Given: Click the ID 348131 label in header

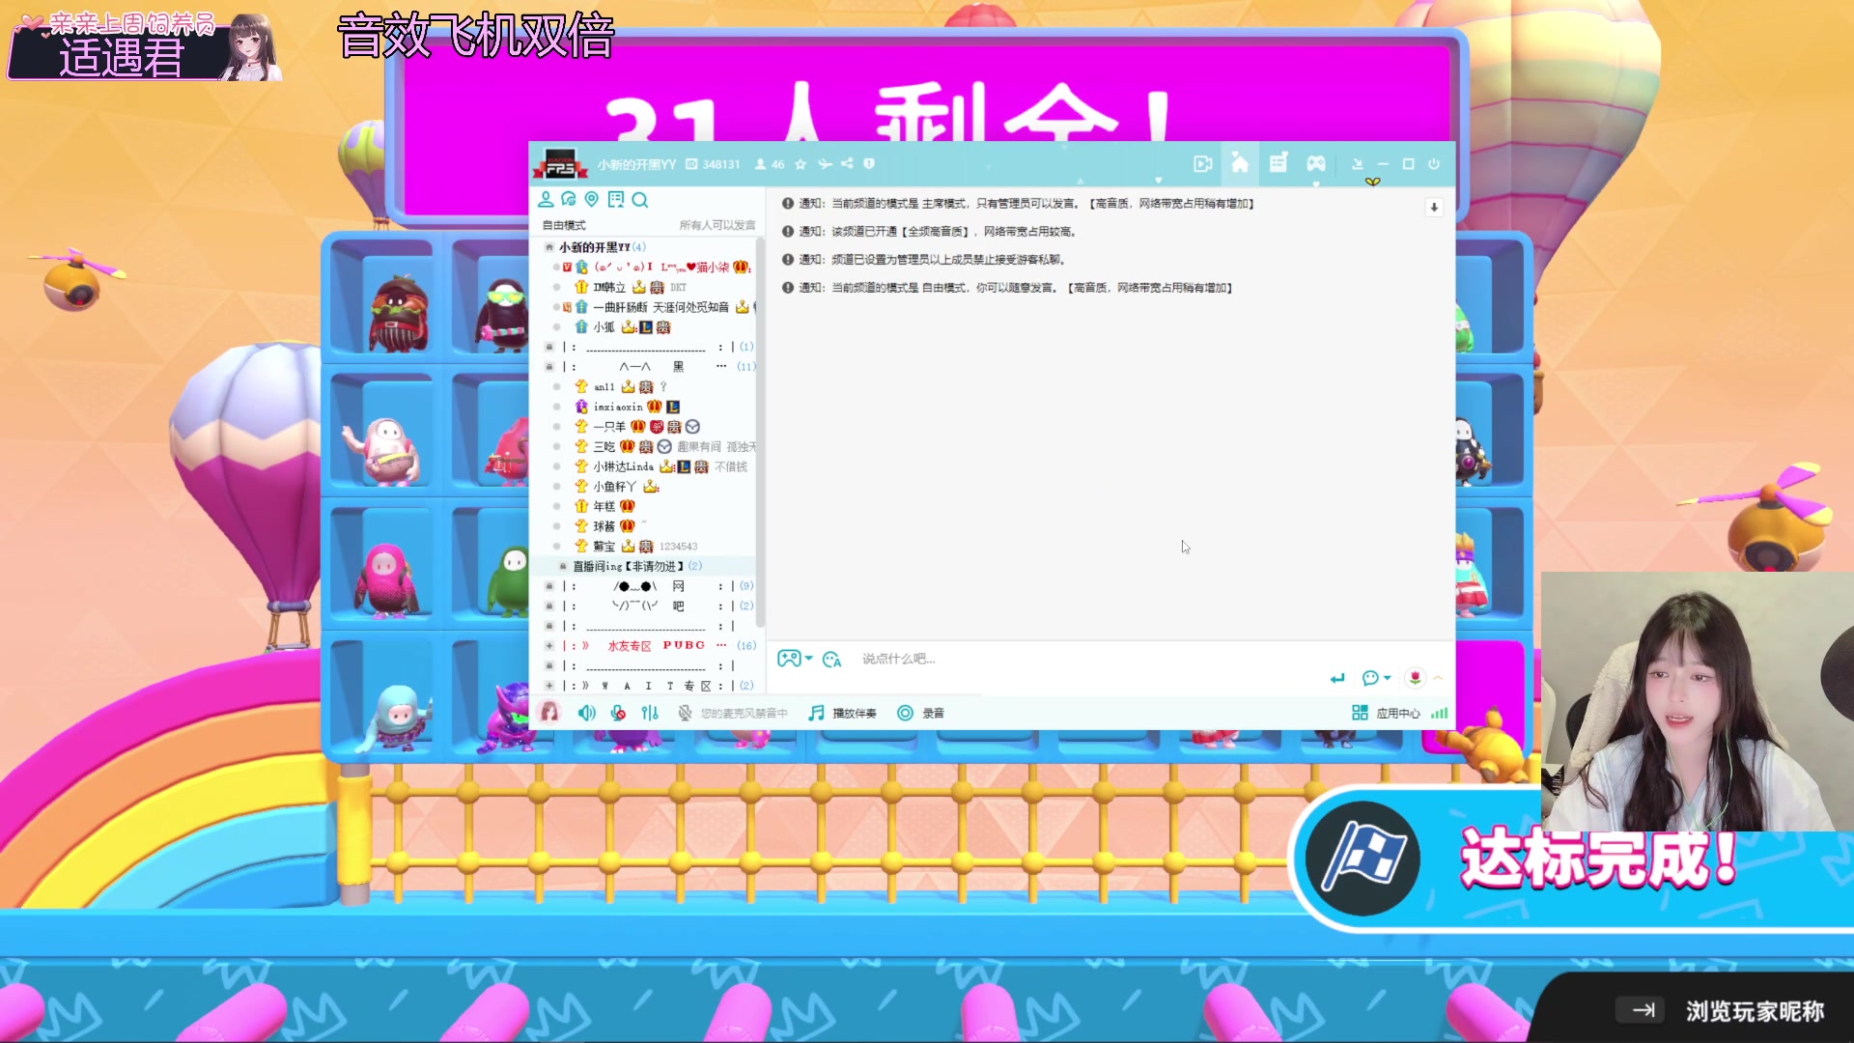Looking at the screenshot, I should coord(713,164).
